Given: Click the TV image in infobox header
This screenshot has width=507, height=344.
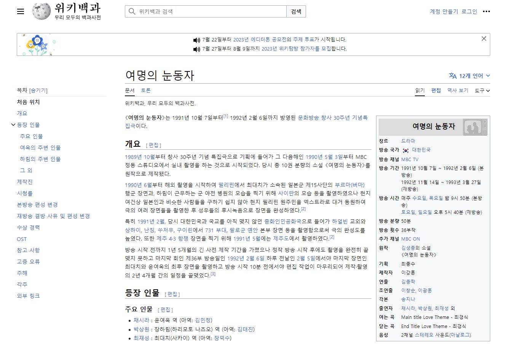Looking at the screenshot, I should (x=475, y=127).
